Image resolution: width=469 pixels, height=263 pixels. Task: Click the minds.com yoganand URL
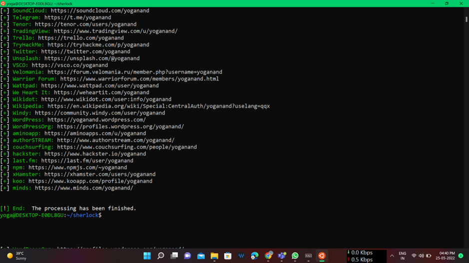(84, 188)
